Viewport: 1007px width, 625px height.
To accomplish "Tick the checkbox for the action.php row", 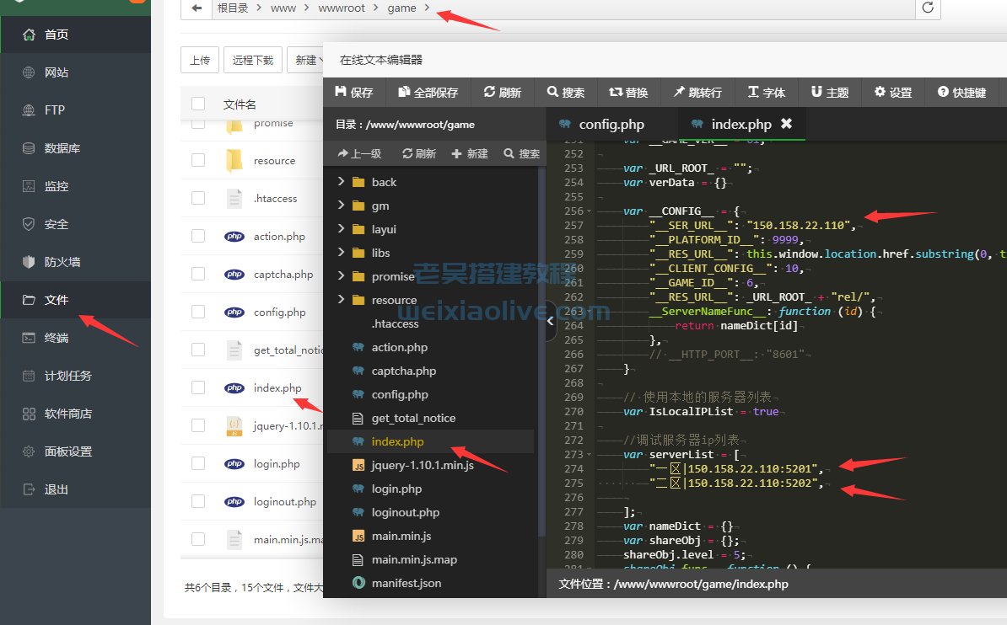I will 198,237.
